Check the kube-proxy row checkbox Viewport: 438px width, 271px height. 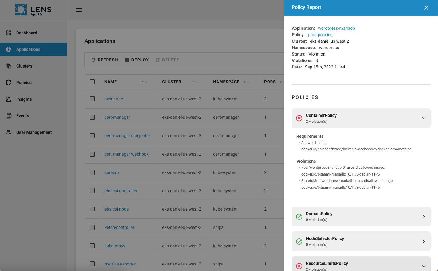click(92, 246)
